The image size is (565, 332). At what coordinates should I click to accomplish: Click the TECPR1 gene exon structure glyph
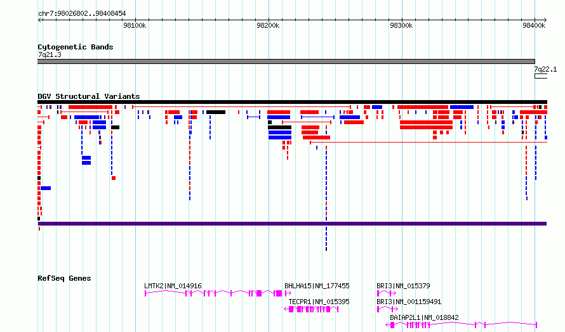[x=311, y=309]
